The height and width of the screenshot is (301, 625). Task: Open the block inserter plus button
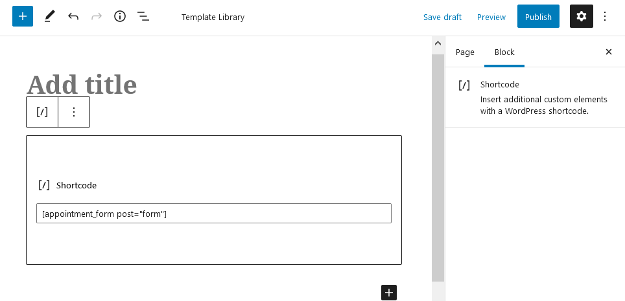click(23, 16)
